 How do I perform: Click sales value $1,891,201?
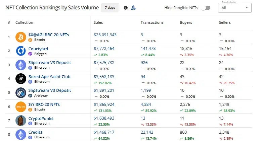104,90
